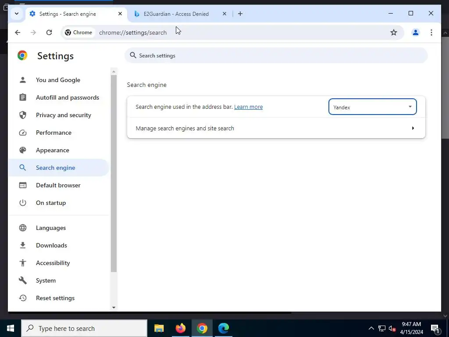
Task: Open the notification center icon
Action: coord(435,328)
